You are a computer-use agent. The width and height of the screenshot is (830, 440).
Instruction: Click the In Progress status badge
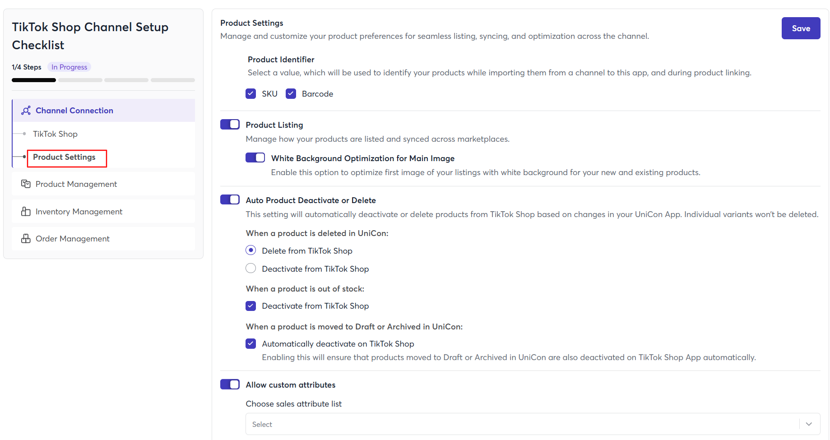click(69, 67)
